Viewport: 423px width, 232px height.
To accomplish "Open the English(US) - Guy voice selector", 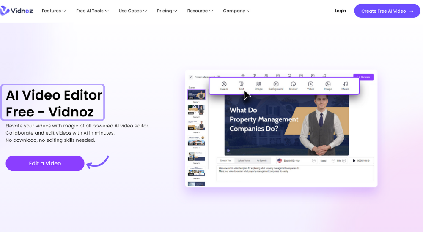I will pos(296,161).
